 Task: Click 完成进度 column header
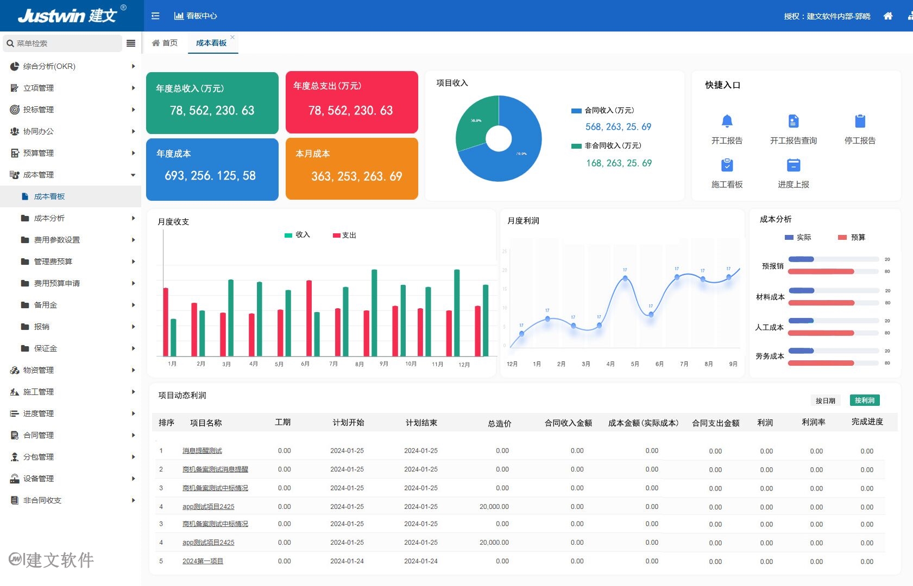(x=867, y=422)
